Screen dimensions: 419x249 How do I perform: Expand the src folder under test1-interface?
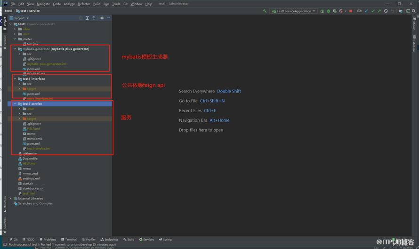[x=19, y=84]
